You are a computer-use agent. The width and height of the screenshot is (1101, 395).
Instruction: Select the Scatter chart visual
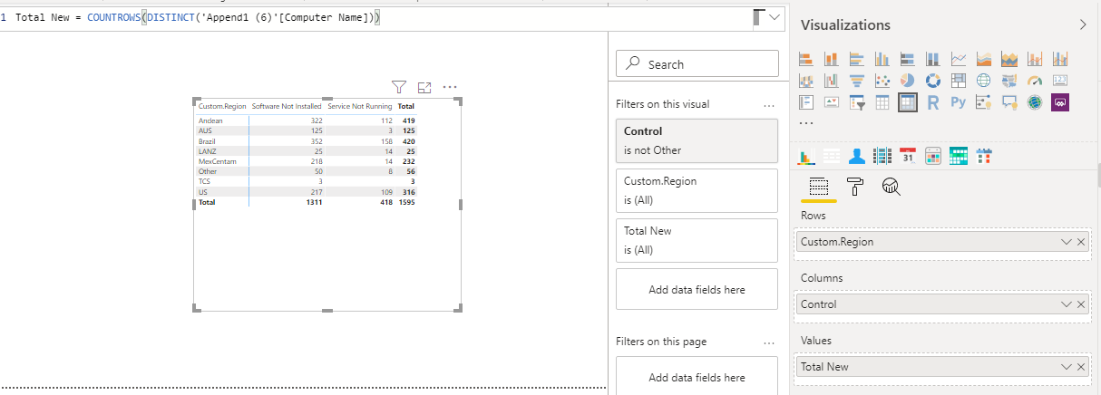[x=882, y=81]
